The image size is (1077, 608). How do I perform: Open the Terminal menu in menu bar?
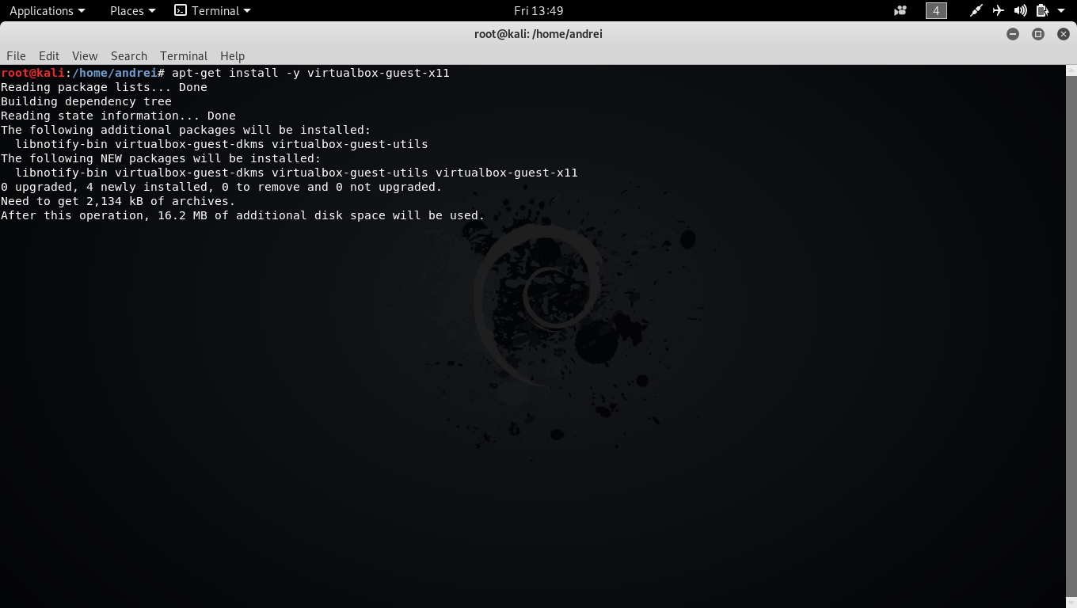184,55
